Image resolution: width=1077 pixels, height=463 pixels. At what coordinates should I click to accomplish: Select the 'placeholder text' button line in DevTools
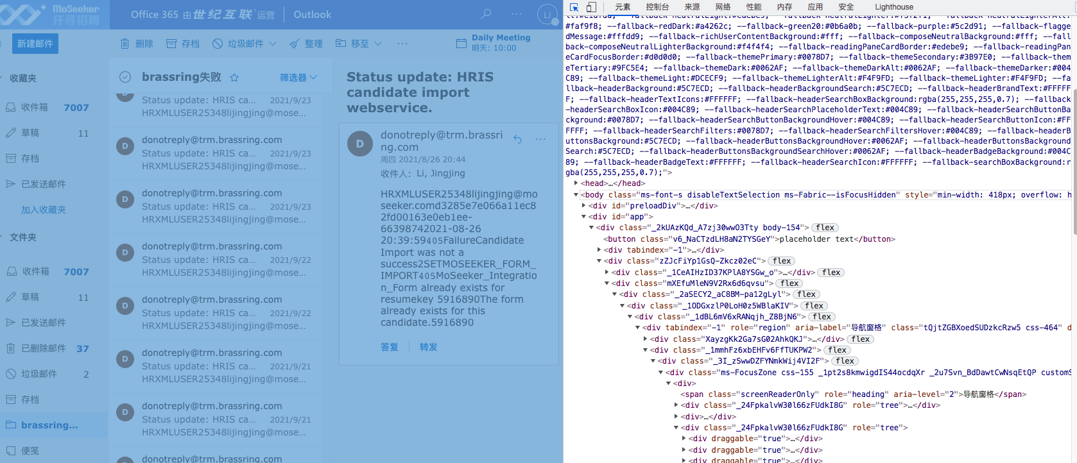tap(749, 239)
